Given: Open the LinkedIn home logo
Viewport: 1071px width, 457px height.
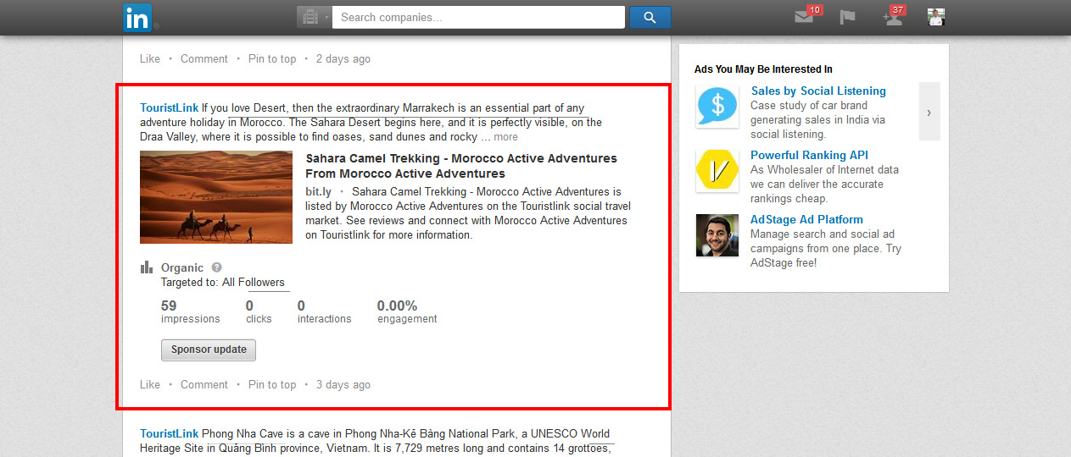Looking at the screenshot, I should (x=137, y=17).
